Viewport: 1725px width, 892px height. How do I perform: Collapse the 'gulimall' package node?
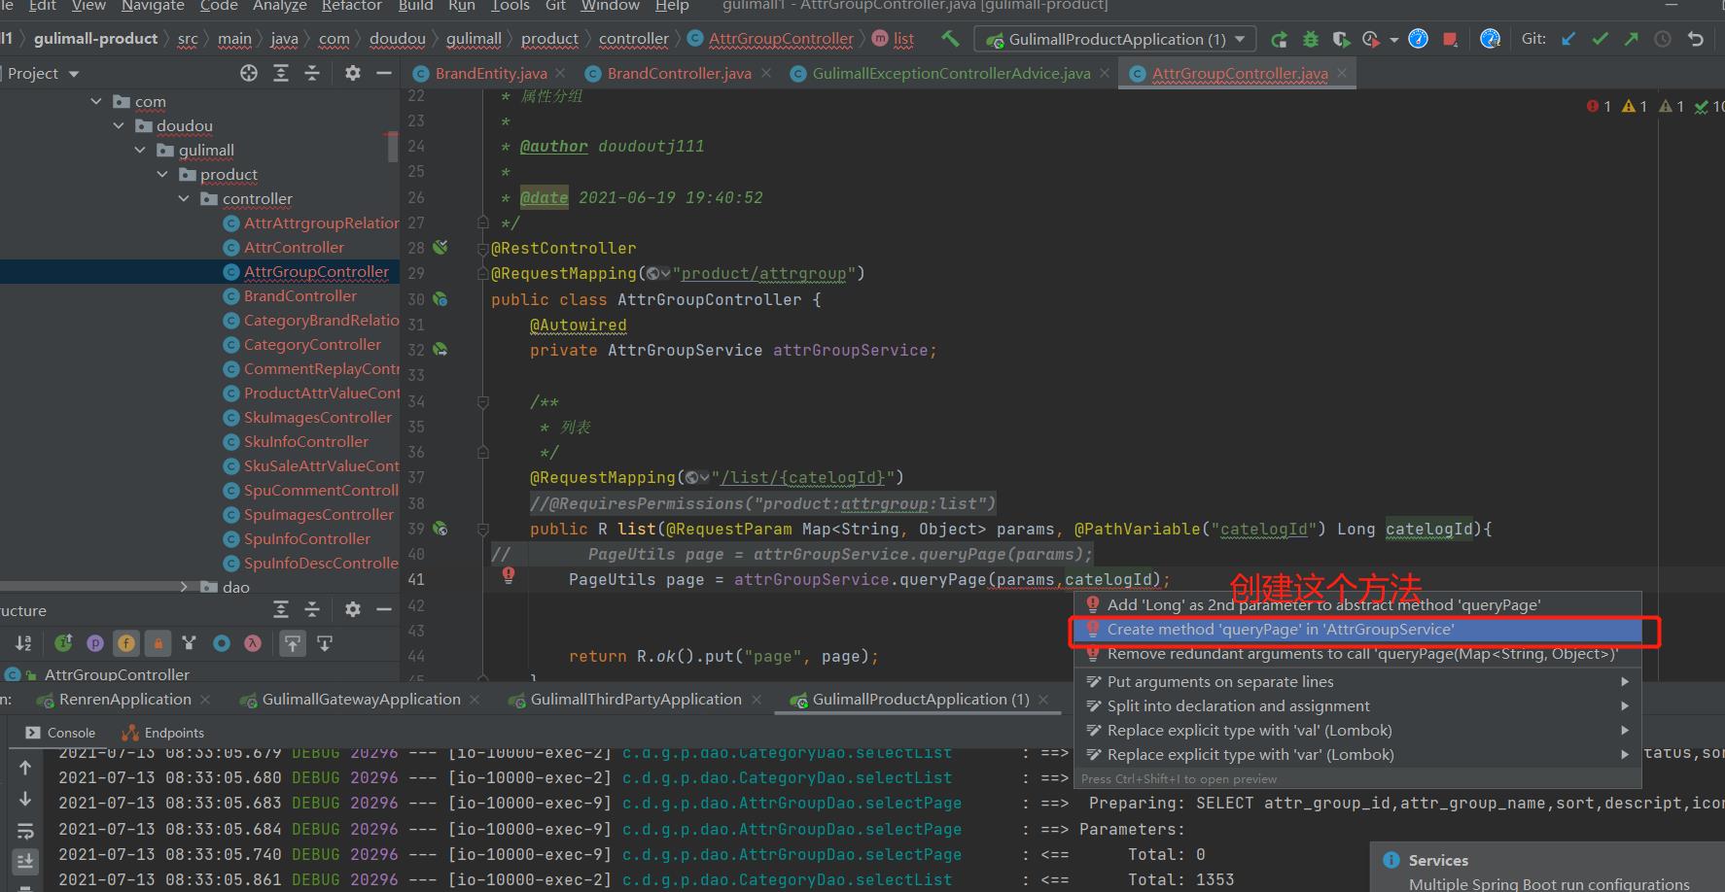(140, 150)
